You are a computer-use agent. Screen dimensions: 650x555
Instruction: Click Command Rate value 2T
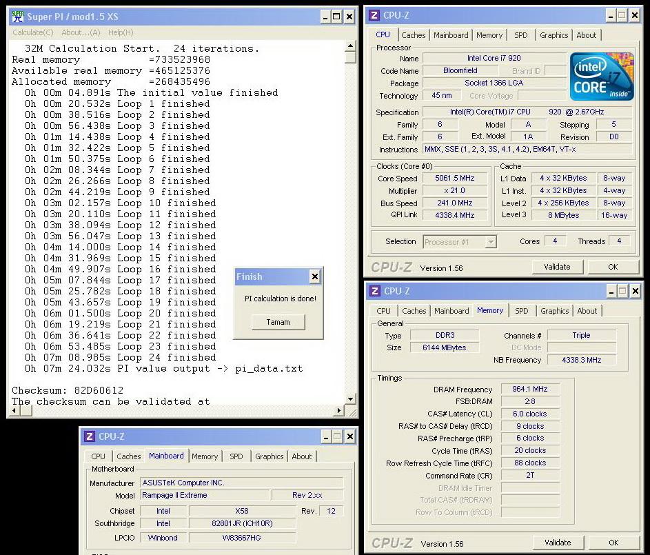pyautogui.click(x=530, y=476)
